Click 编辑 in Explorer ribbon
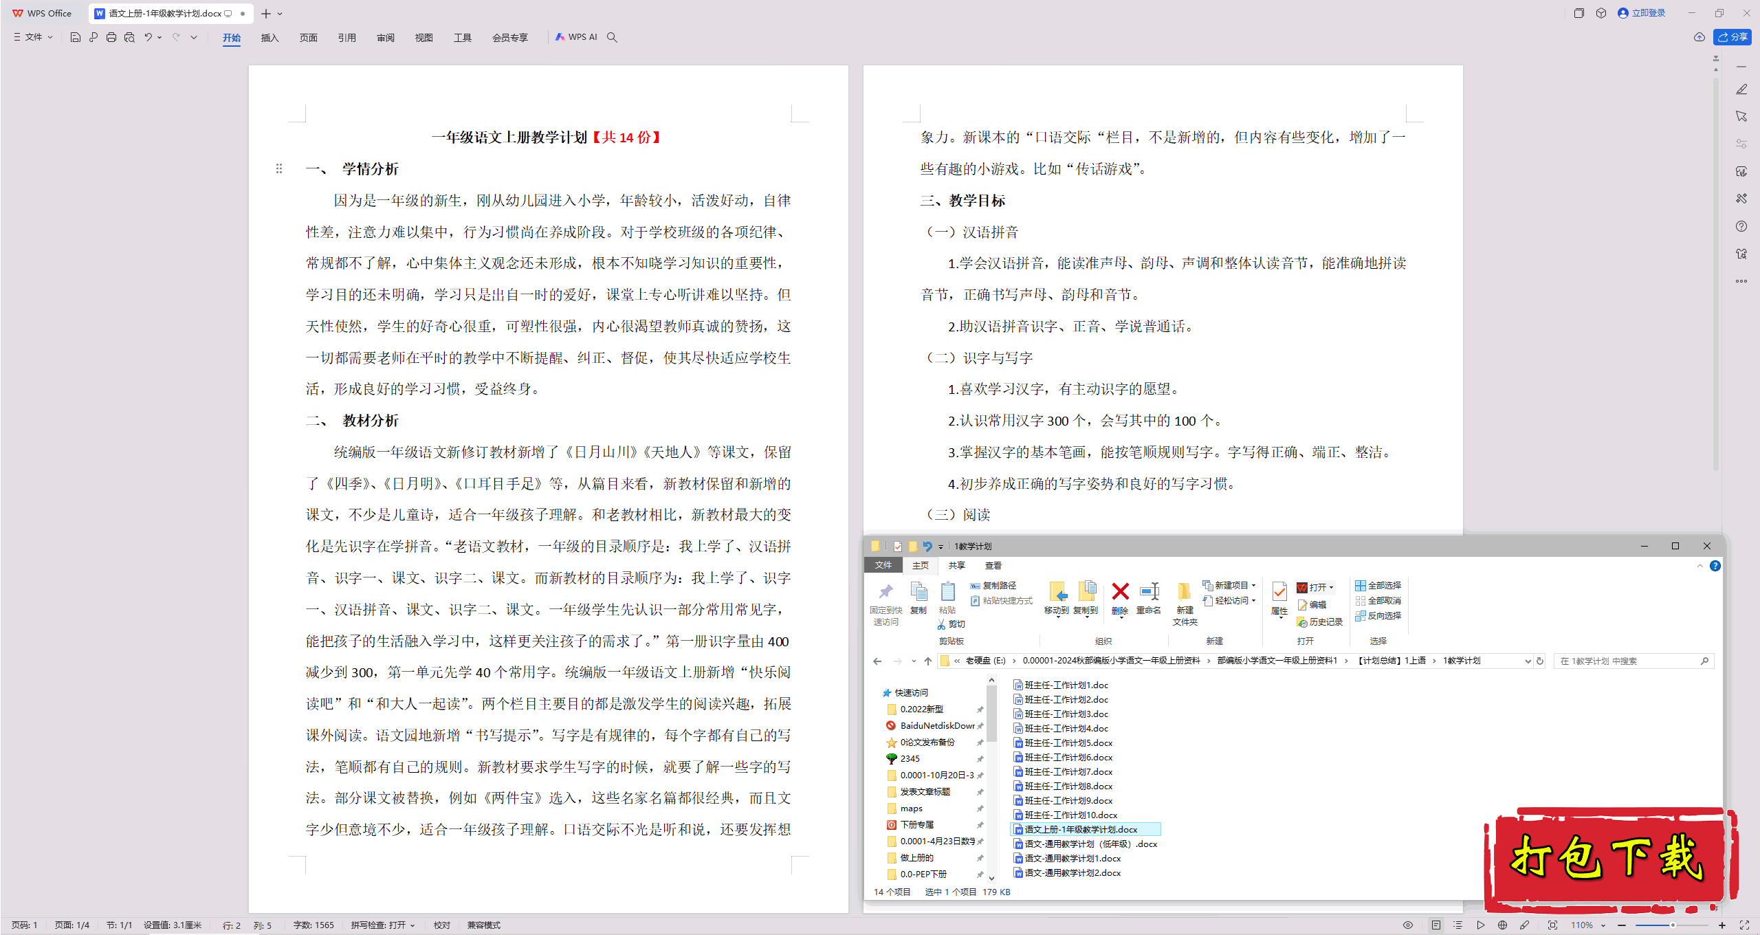The image size is (1760, 935). click(1312, 605)
